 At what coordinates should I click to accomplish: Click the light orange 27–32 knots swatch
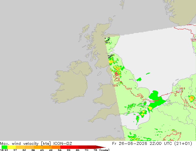tap(20, 147)
